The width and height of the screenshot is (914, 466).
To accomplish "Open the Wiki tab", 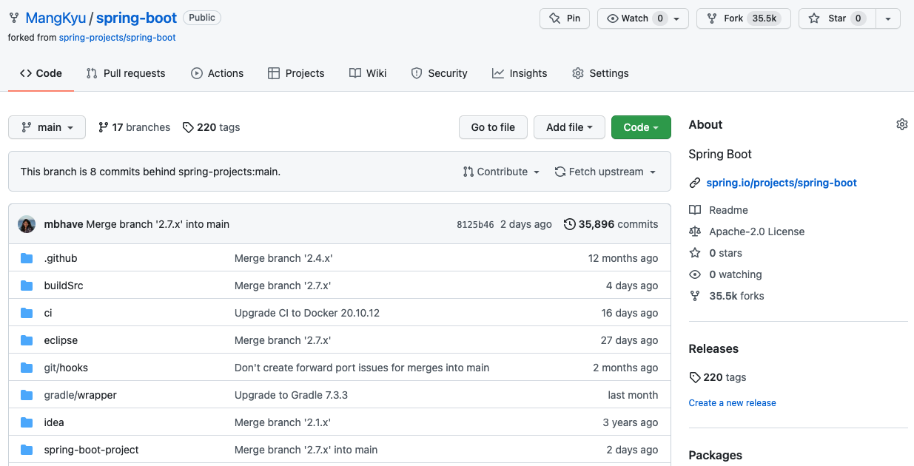I will click(x=368, y=73).
